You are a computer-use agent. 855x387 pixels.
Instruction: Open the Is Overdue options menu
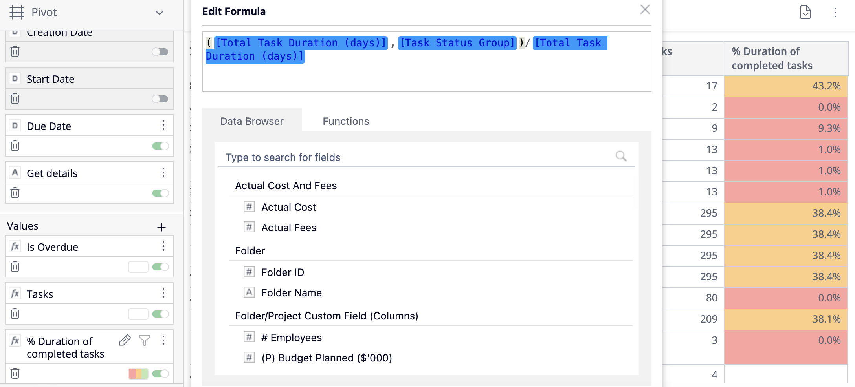(163, 246)
